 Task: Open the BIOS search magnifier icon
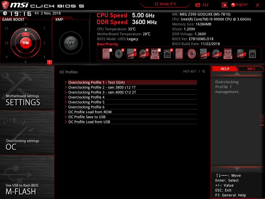point(224,5)
